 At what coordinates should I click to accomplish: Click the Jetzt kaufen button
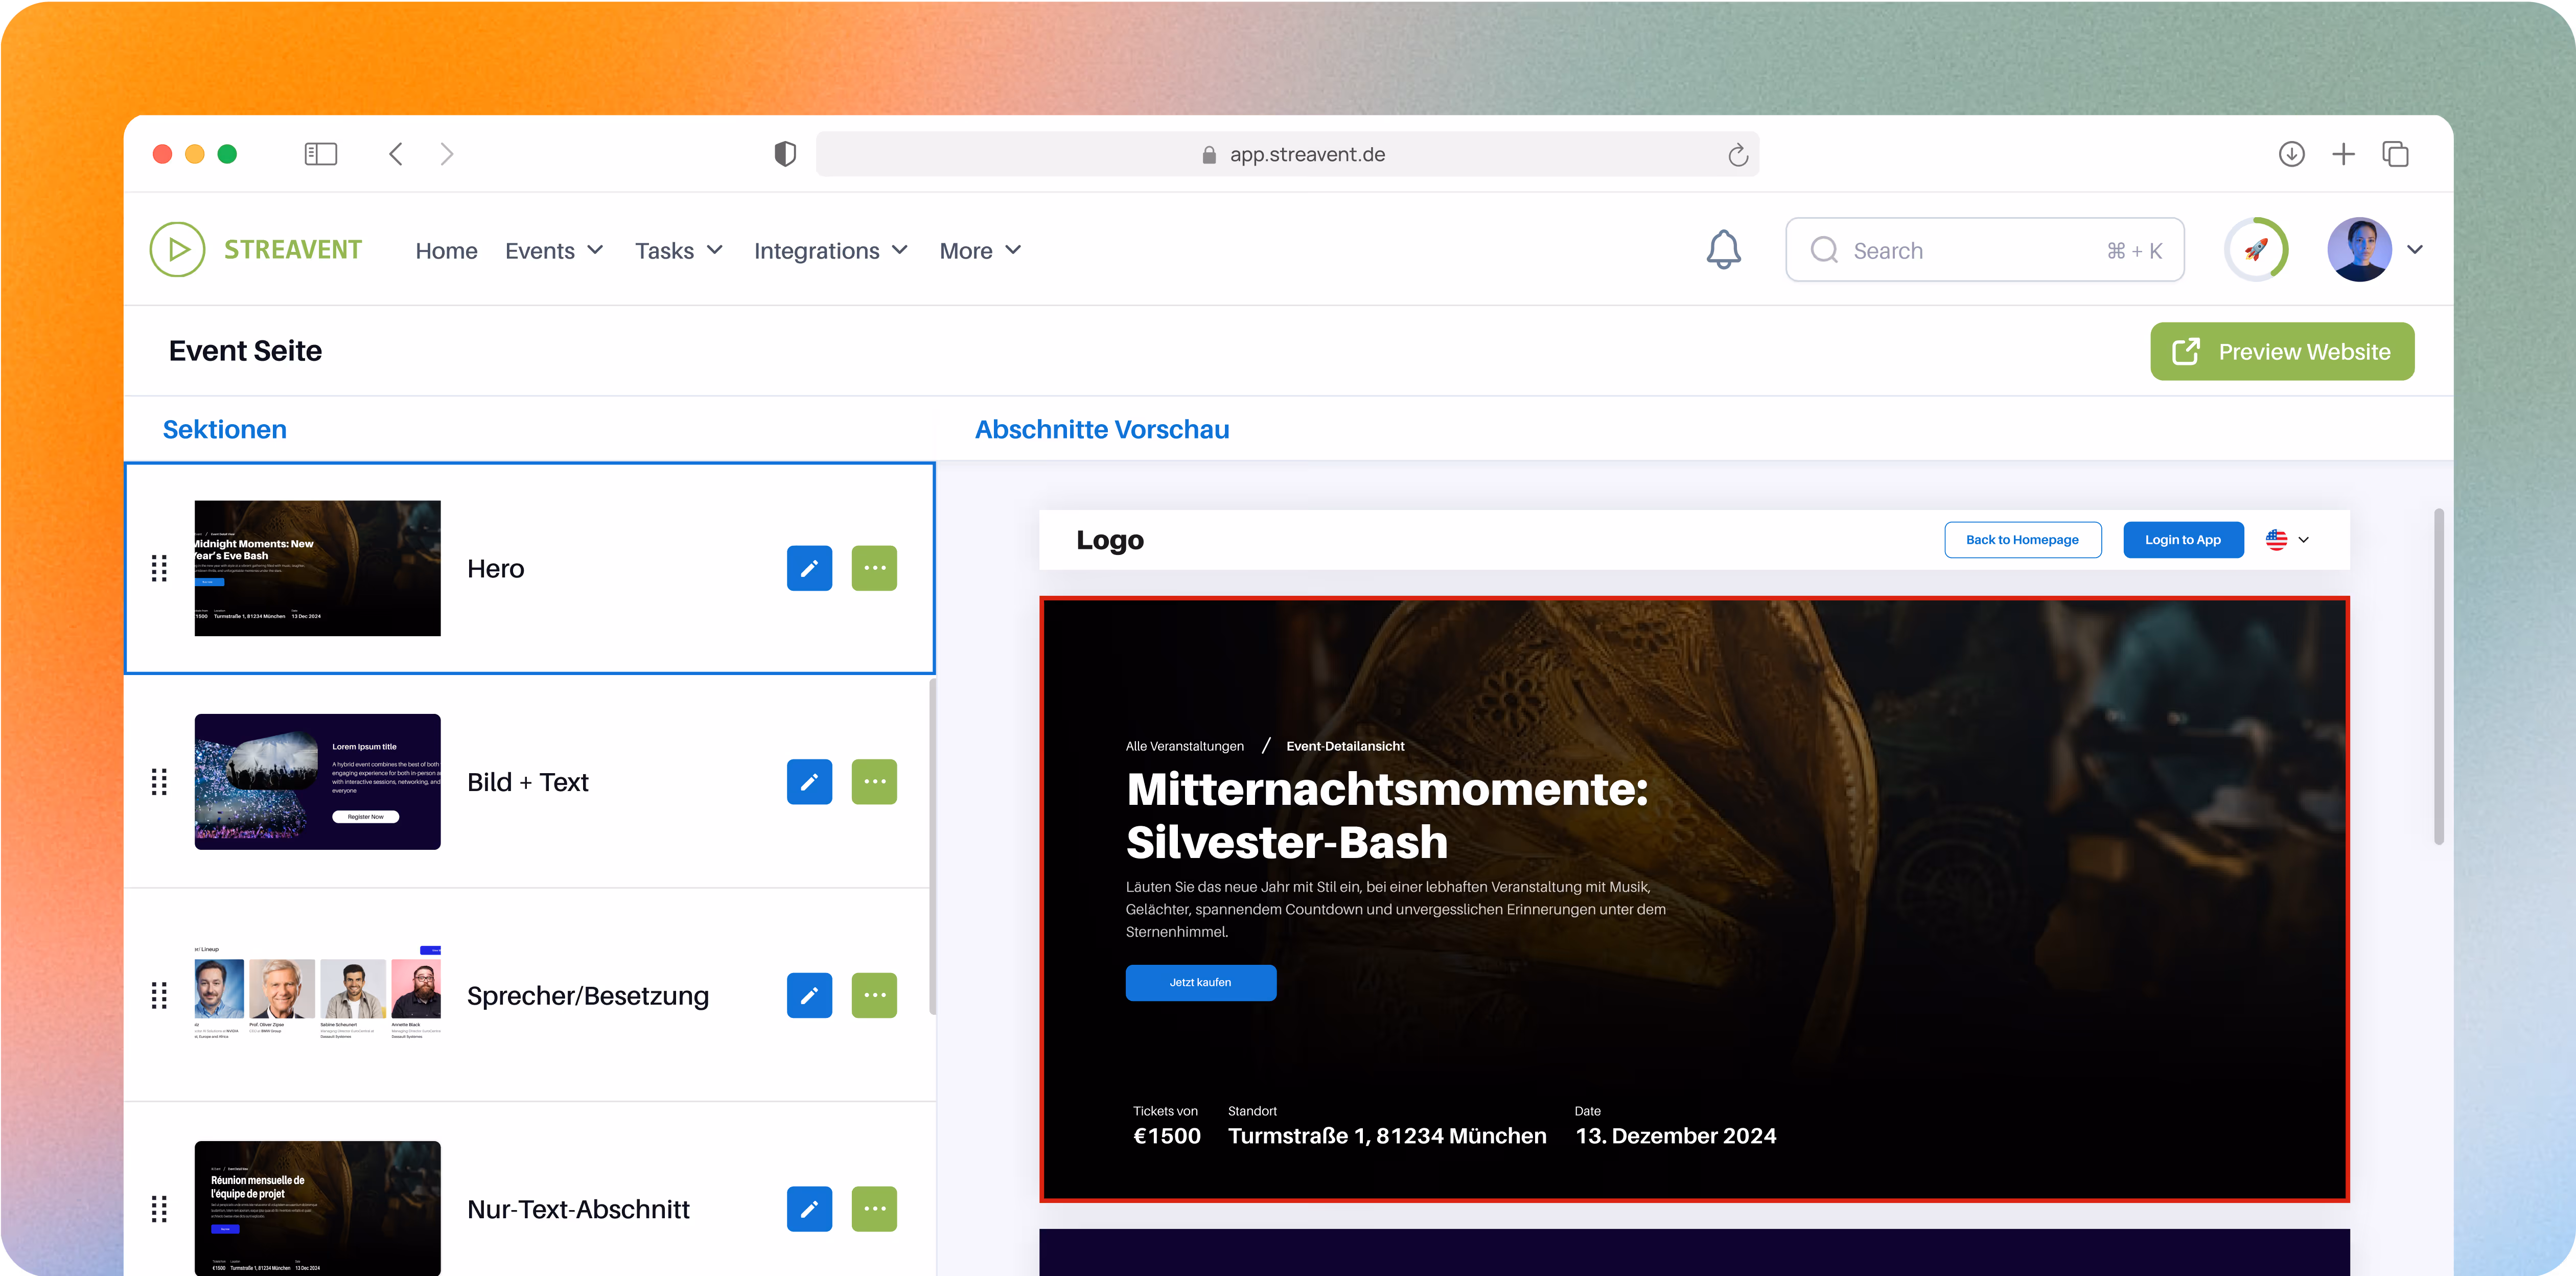(x=1201, y=982)
